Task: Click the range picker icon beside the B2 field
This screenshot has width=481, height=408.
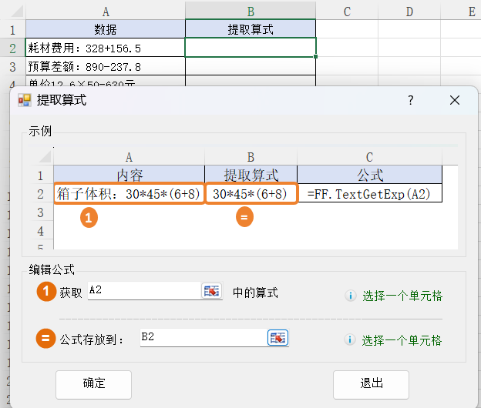Action: coord(277,338)
